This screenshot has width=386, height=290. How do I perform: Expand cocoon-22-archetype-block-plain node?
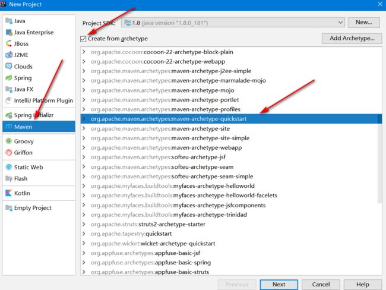(x=84, y=52)
